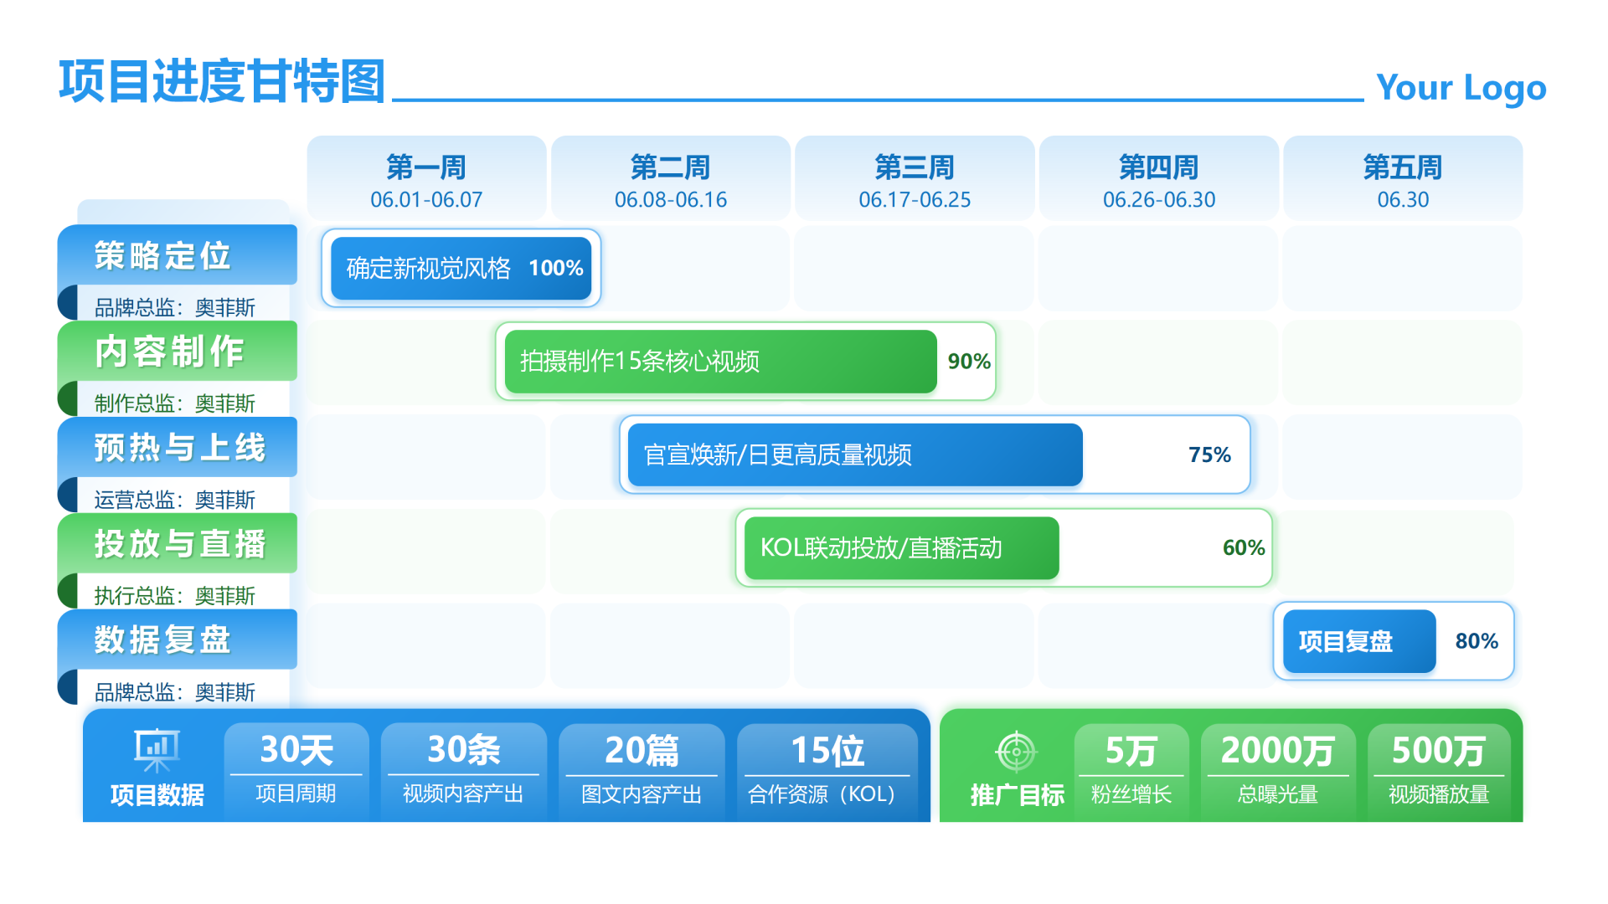Image resolution: width=1608 pixels, height=904 pixels.
Task: Click the 官宣焕新/日更高质量视频 blue bar
Action: pyautogui.click(x=854, y=455)
